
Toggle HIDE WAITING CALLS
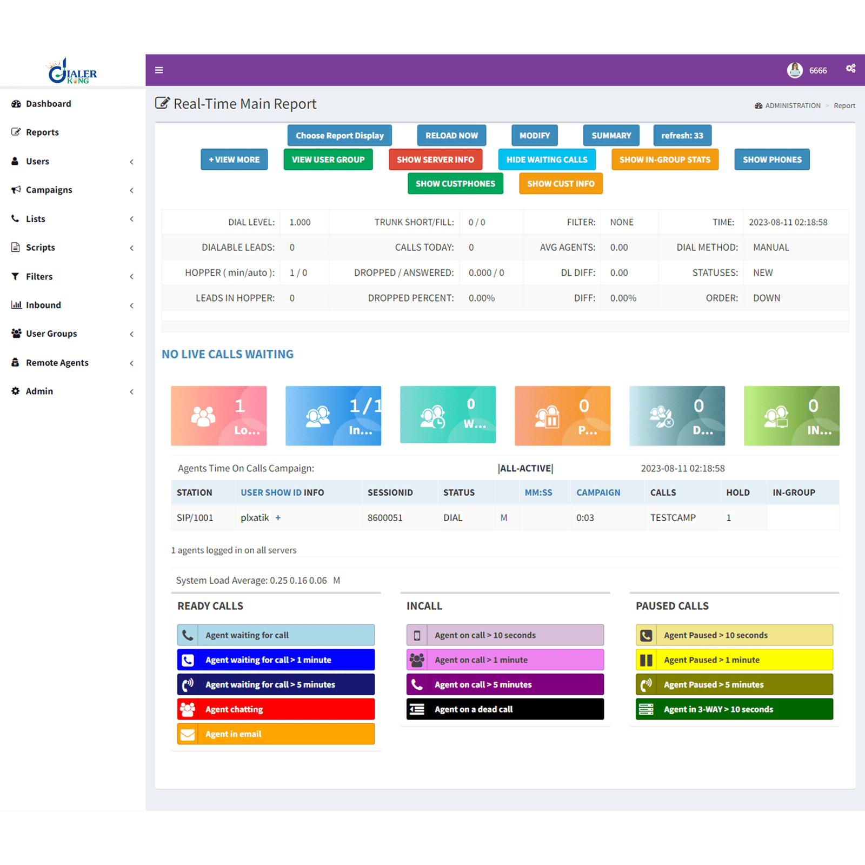pyautogui.click(x=547, y=159)
